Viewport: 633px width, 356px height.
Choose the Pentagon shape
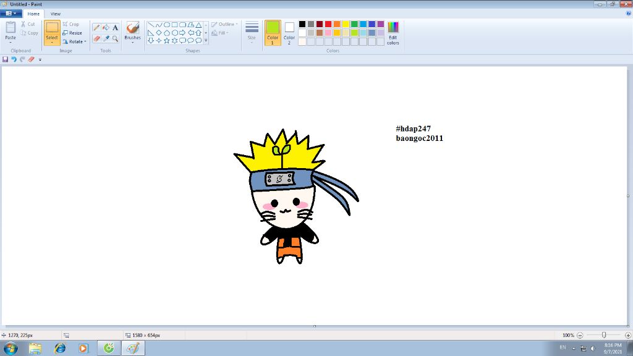[x=167, y=33]
